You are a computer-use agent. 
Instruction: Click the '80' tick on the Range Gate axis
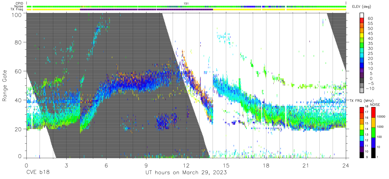point(19,42)
